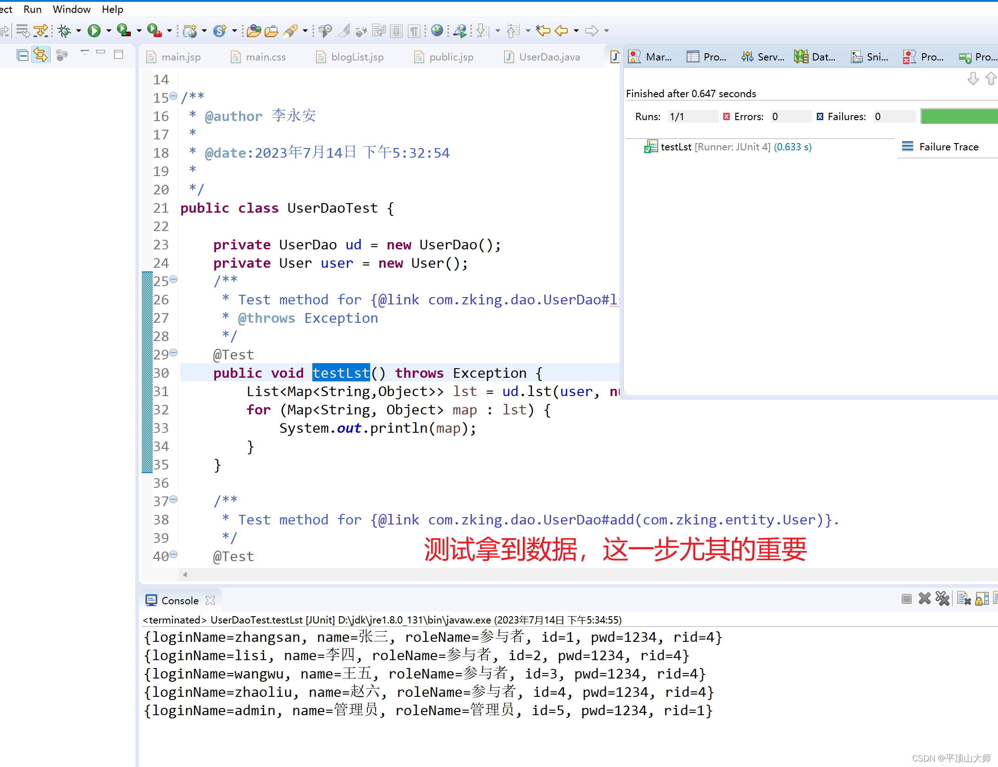
Task: Click the Search flashlight icon
Action: (x=290, y=31)
